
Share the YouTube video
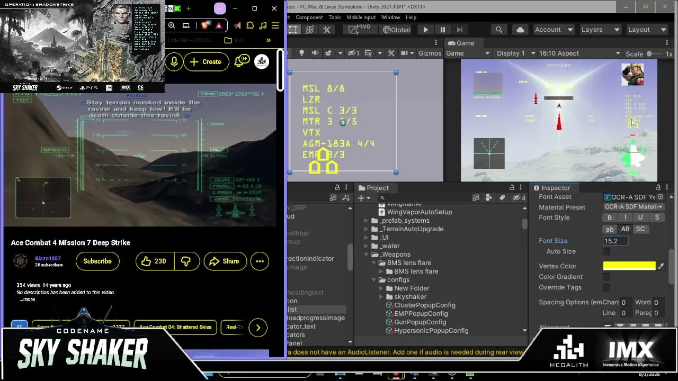(x=225, y=261)
